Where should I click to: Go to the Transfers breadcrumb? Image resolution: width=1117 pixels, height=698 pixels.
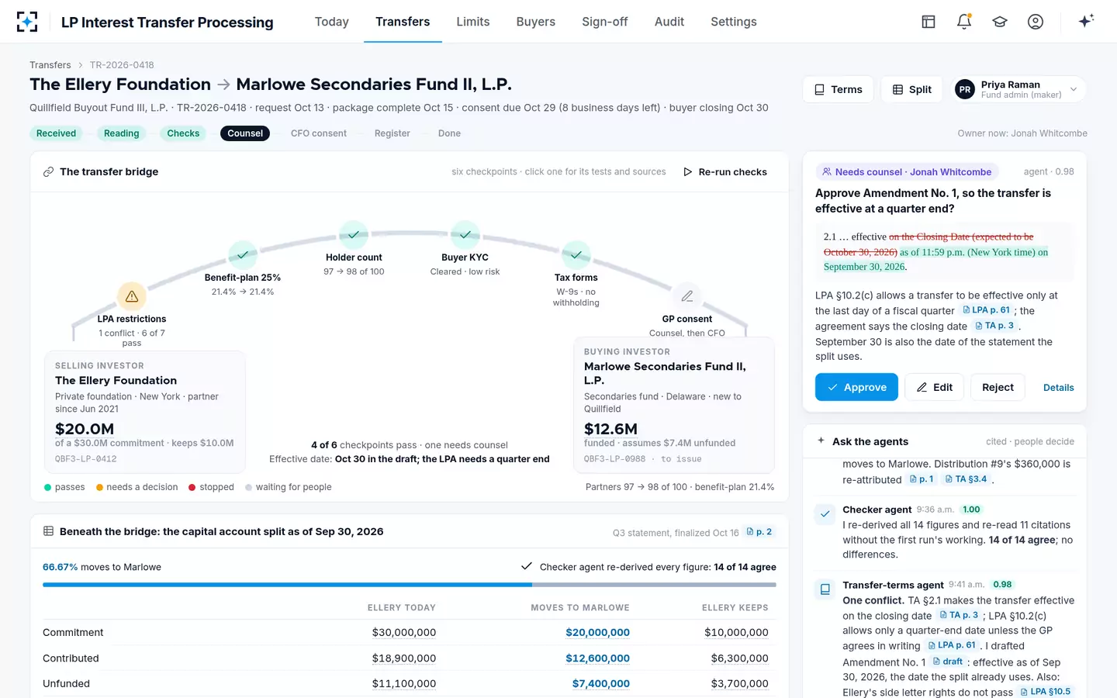click(50, 65)
